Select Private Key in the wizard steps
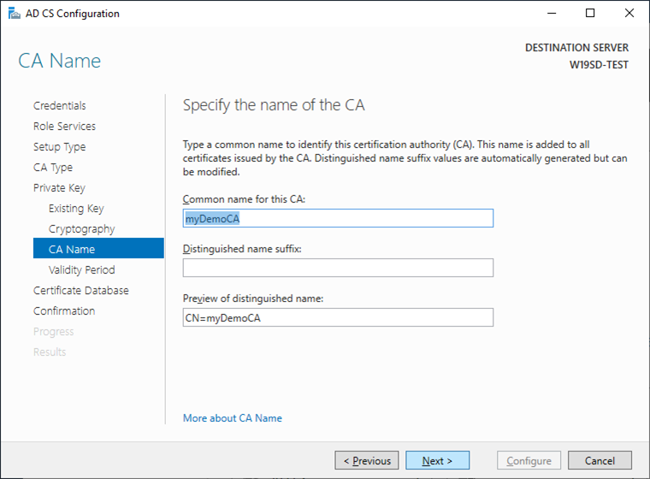Image resolution: width=650 pixels, height=479 pixels. click(59, 188)
